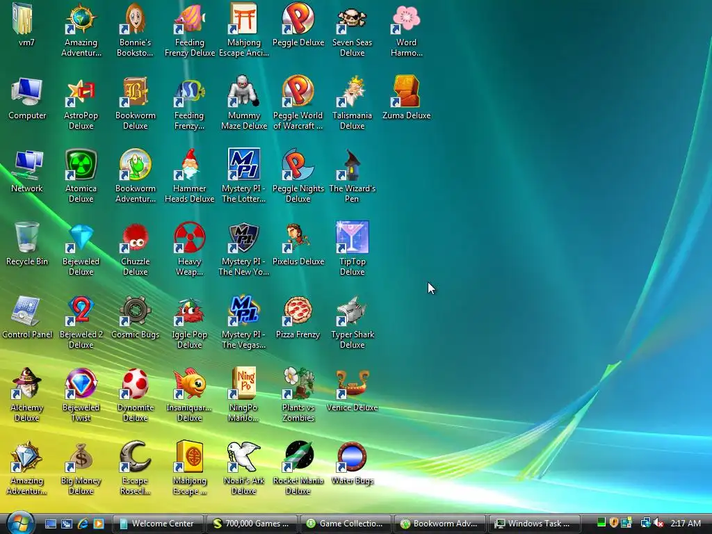The width and height of the screenshot is (712, 534).
Task: Select Big Money Deluxe moneybag icon
Action: point(81,457)
